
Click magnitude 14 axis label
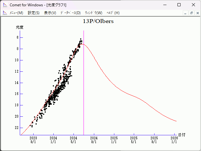point(17,82)
